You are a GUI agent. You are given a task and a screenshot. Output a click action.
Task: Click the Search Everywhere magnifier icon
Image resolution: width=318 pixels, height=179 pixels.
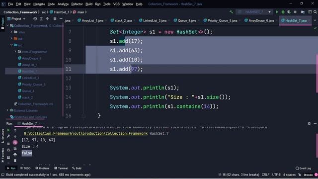coord(315,12)
